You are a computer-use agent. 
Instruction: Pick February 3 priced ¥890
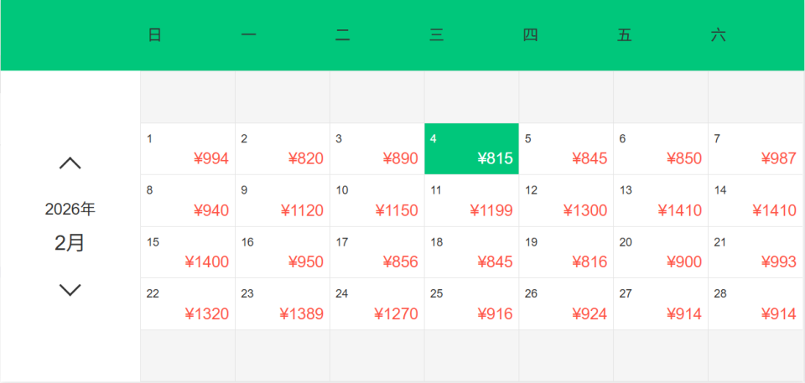tap(377, 149)
